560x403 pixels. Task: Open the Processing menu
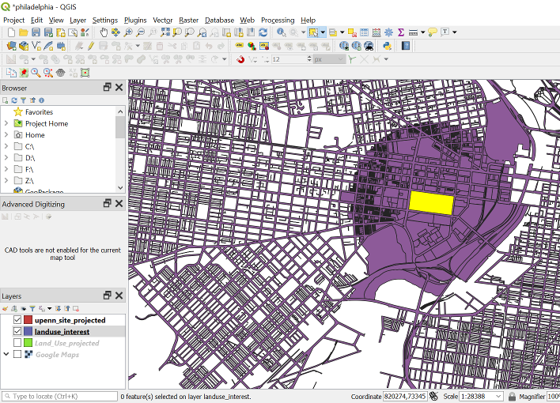coord(278,20)
